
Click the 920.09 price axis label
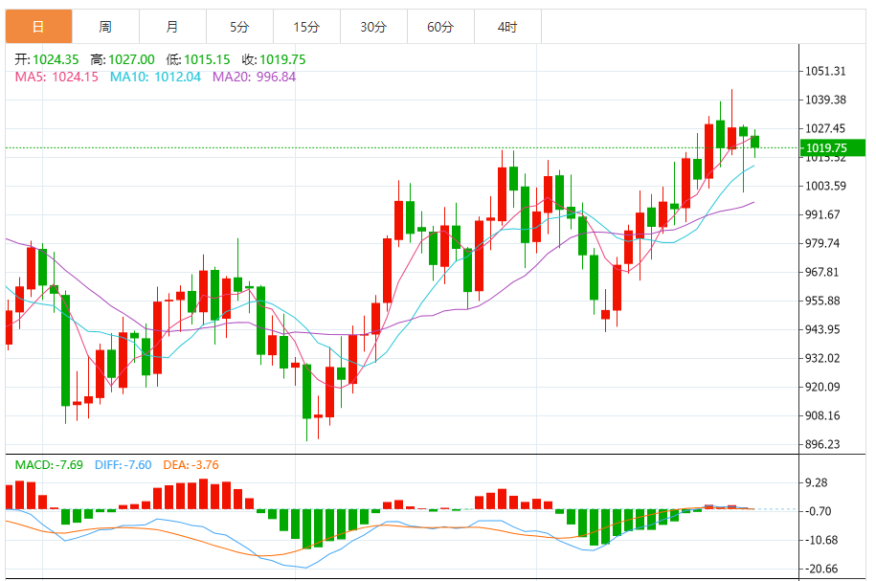[x=822, y=387]
